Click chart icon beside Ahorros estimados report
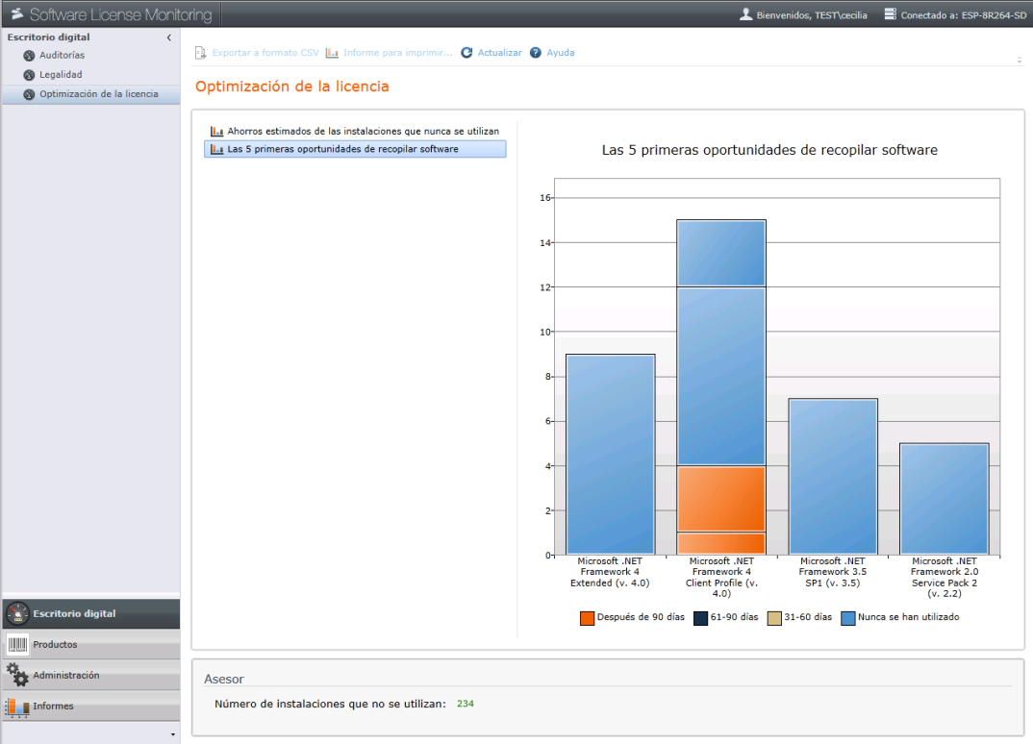The image size is (1033, 744). pos(216,131)
